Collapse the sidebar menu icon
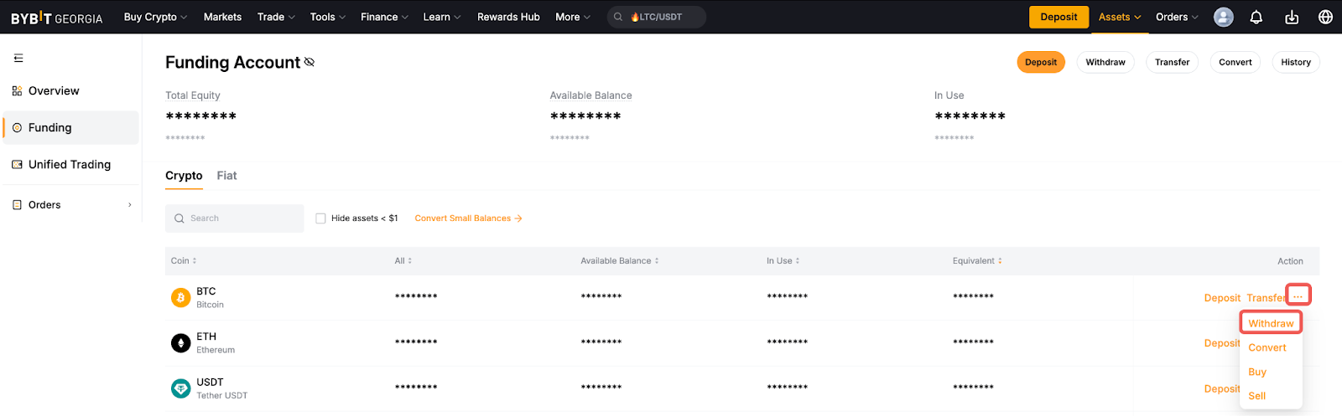The width and height of the screenshot is (1342, 416). [x=18, y=58]
